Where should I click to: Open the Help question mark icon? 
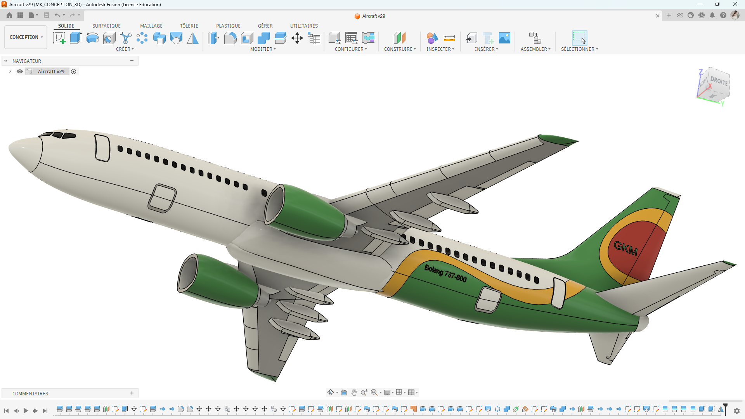(x=723, y=15)
